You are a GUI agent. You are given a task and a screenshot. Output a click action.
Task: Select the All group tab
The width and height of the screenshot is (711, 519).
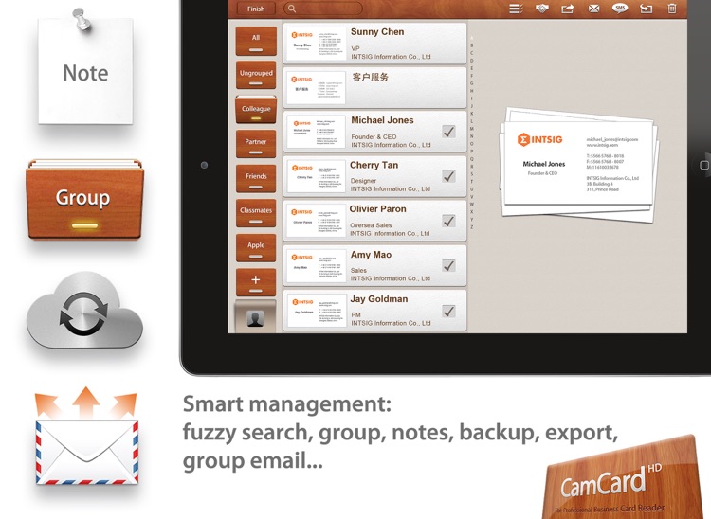[x=256, y=41]
